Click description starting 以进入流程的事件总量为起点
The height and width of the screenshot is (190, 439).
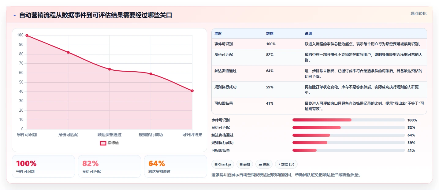pyautogui.click(x=363, y=44)
